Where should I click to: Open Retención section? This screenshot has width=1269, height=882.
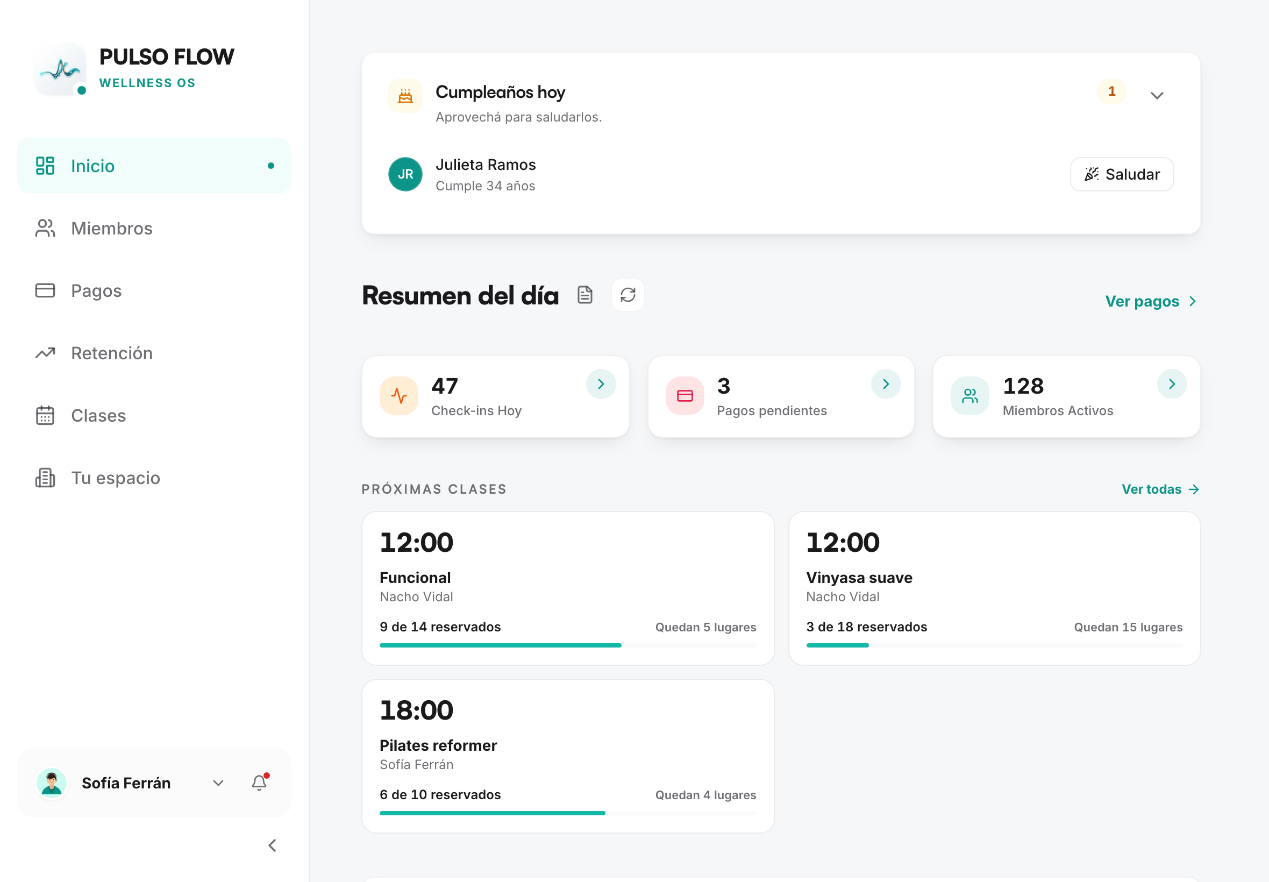pyautogui.click(x=154, y=353)
